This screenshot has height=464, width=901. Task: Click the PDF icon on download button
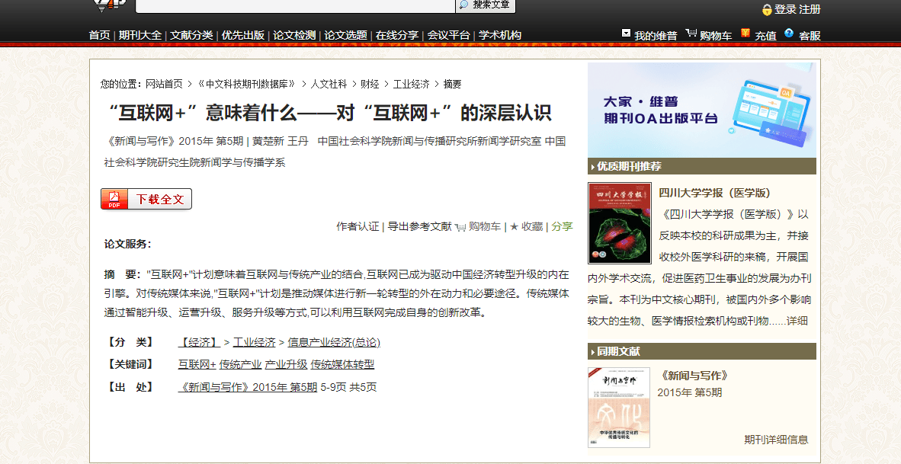tap(114, 200)
